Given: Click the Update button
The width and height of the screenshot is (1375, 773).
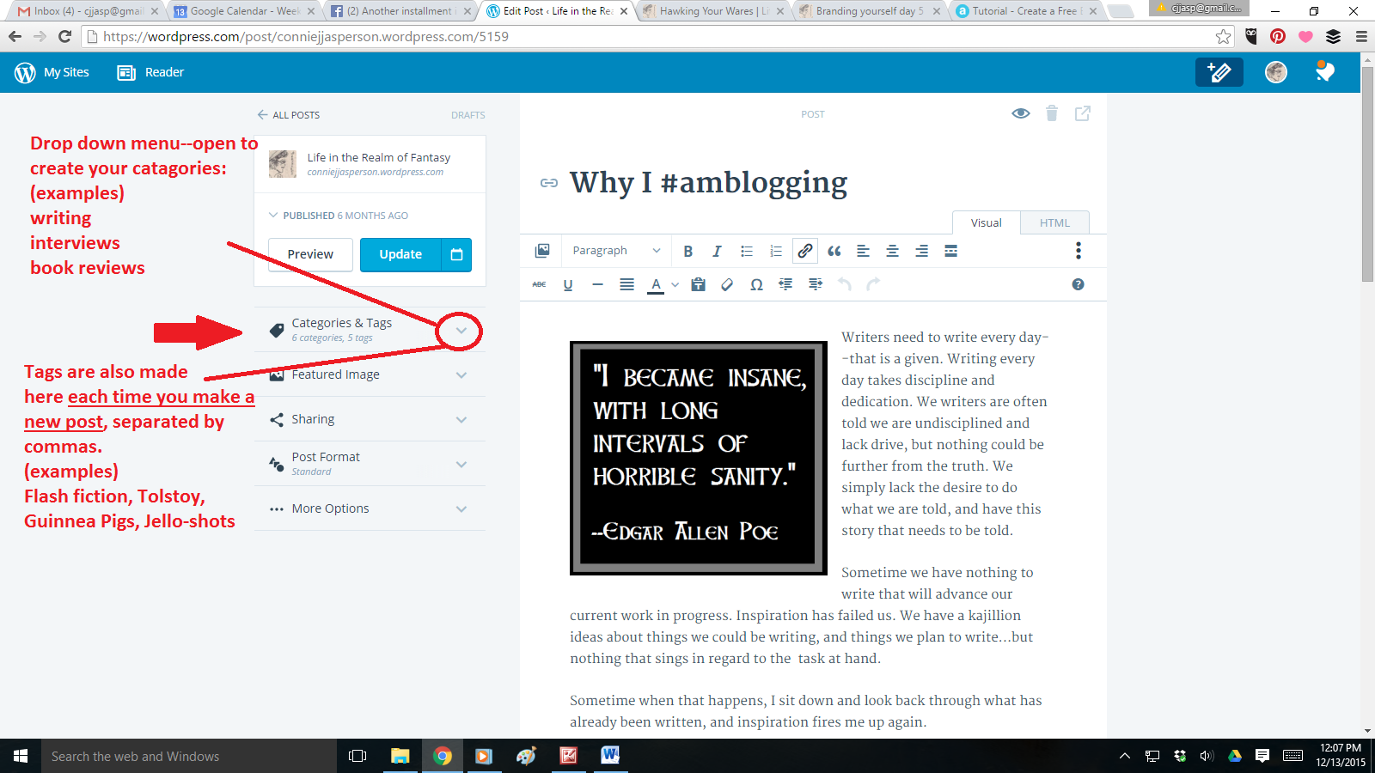Looking at the screenshot, I should tap(400, 255).
